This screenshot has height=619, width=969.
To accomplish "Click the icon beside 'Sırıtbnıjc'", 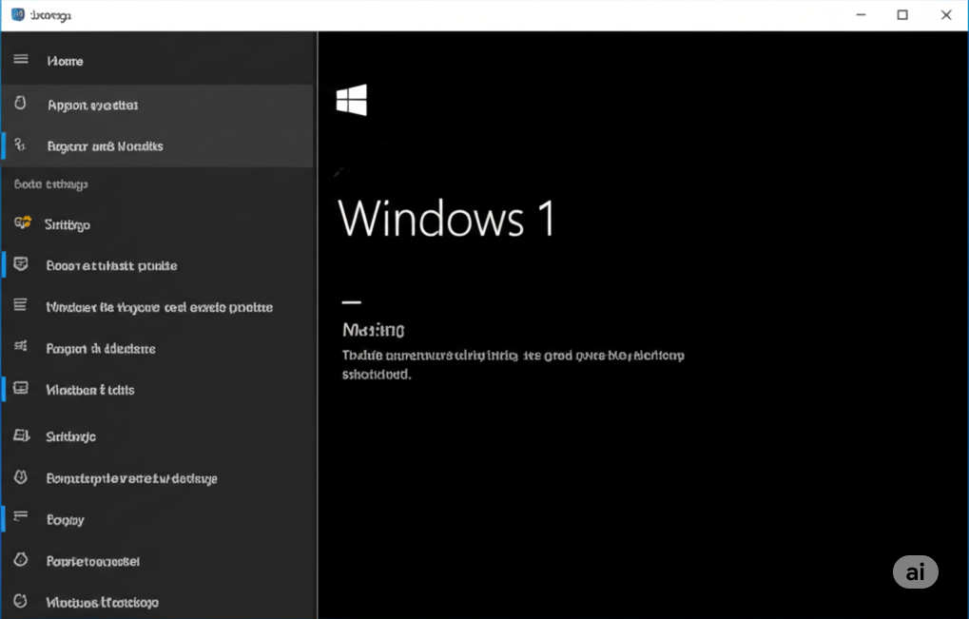I will pos(22,435).
